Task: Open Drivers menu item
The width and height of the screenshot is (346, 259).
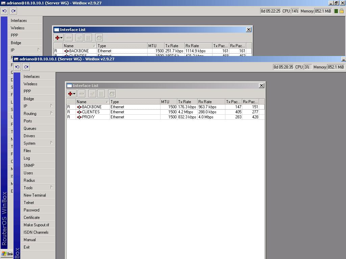Action: [38, 136]
